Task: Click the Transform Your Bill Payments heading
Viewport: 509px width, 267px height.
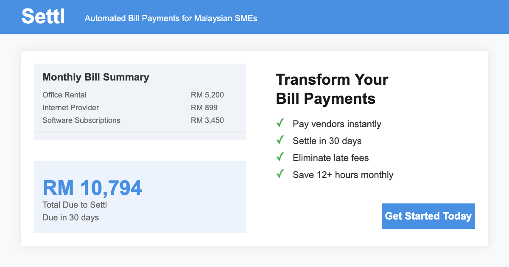Action: pos(332,89)
